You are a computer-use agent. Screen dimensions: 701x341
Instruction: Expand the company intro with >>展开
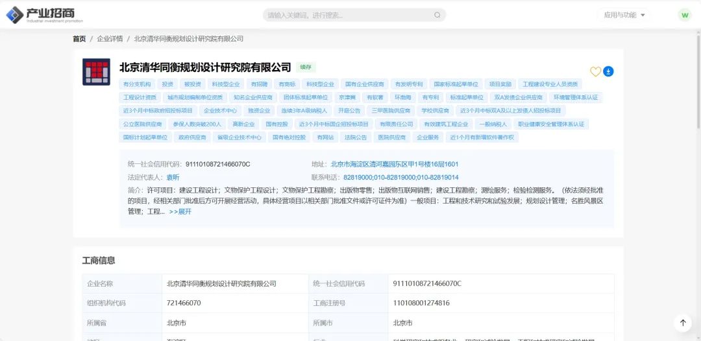[180, 211]
